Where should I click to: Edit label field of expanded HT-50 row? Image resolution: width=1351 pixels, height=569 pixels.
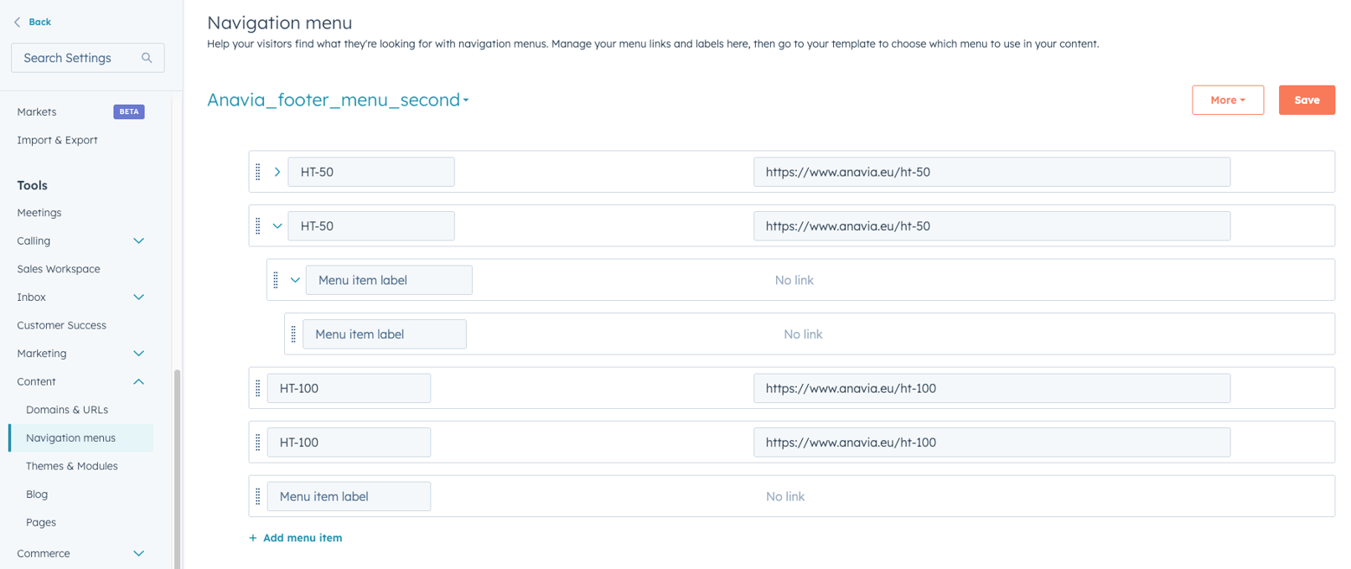click(371, 226)
